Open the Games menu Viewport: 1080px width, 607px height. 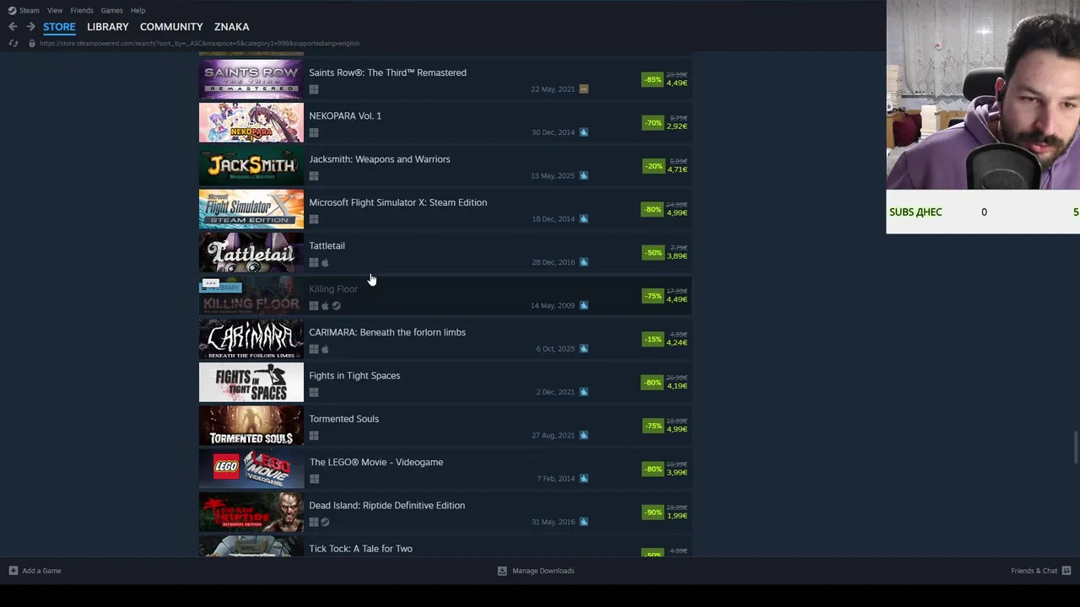point(111,10)
